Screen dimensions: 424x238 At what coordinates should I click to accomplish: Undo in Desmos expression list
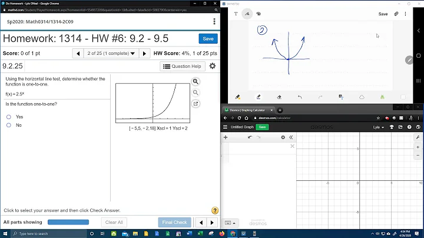tap(250, 137)
